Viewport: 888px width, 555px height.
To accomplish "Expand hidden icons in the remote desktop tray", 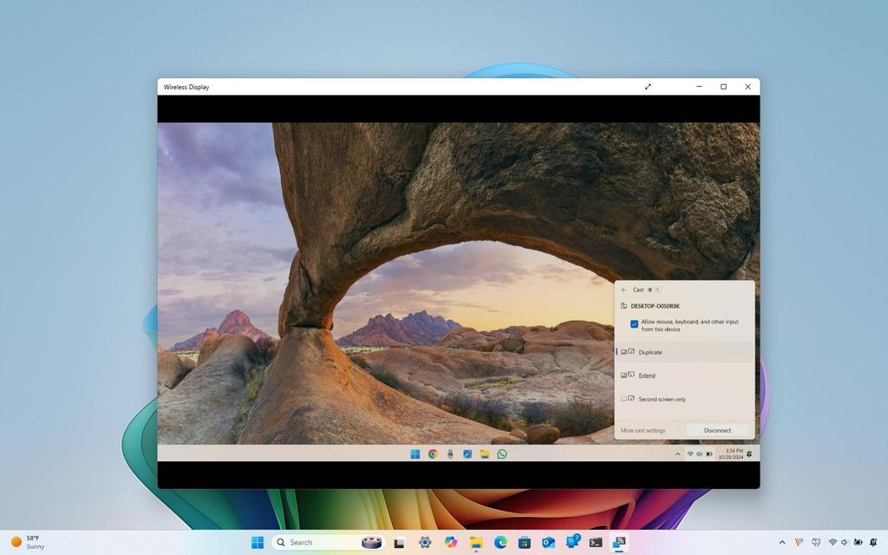I will 677,454.
